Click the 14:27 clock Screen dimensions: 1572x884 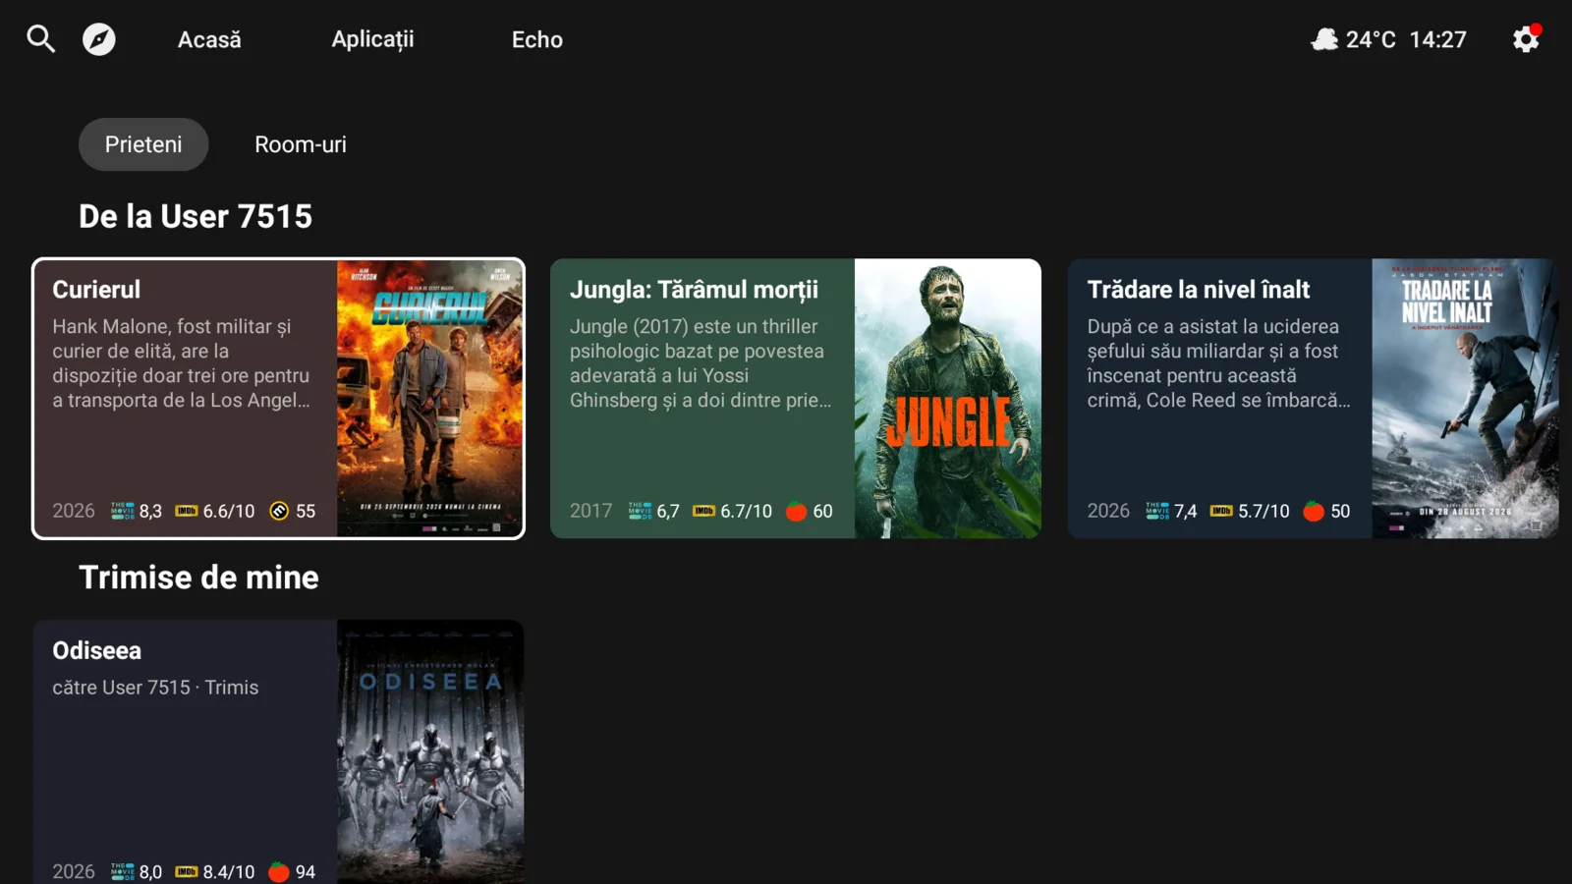point(1437,39)
